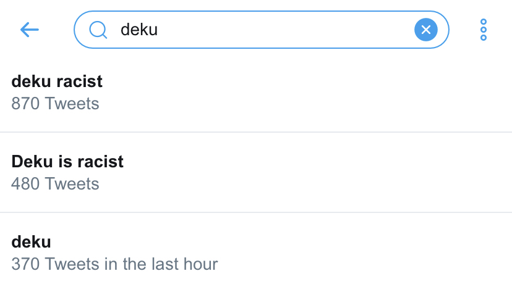Click the top dot of the overflow menu
Screen dimensions: 512x292
pyautogui.click(x=484, y=22)
